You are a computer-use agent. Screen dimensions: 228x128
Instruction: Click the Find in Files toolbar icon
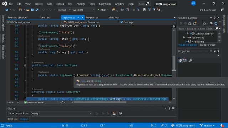[x=113, y=10]
